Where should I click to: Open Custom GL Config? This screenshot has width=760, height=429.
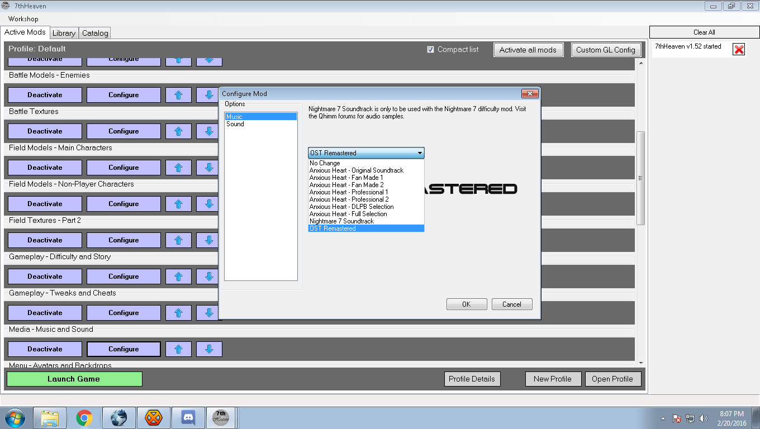tap(606, 50)
